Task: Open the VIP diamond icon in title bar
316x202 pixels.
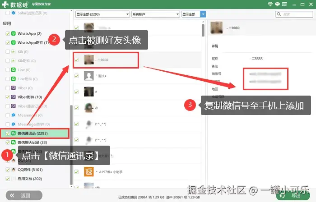Action: [x=270, y=4]
